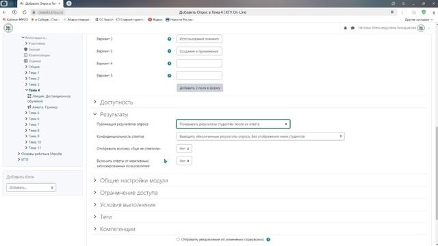Screen dimensions: 438x246
Task: Open CC Search bookmark
Action: (x=104, y=20)
